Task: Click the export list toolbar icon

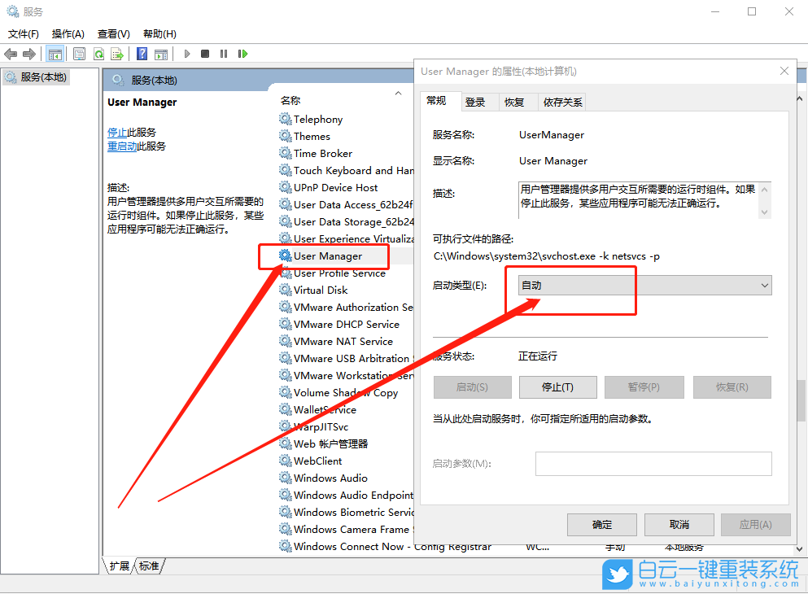Action: click(117, 54)
